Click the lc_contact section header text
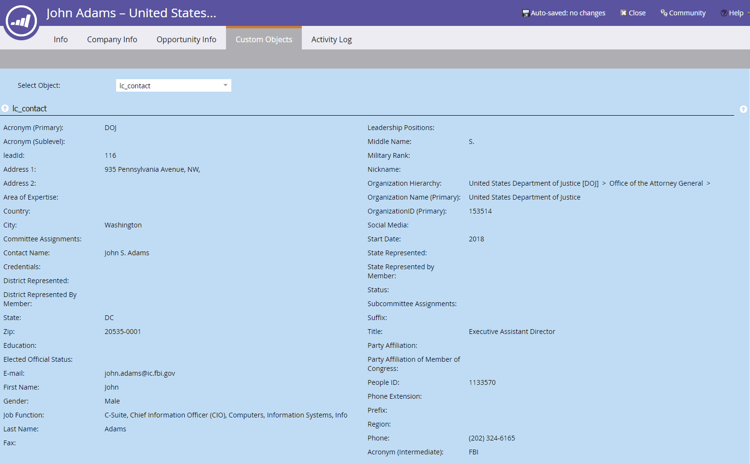The image size is (750, 464). pos(30,108)
